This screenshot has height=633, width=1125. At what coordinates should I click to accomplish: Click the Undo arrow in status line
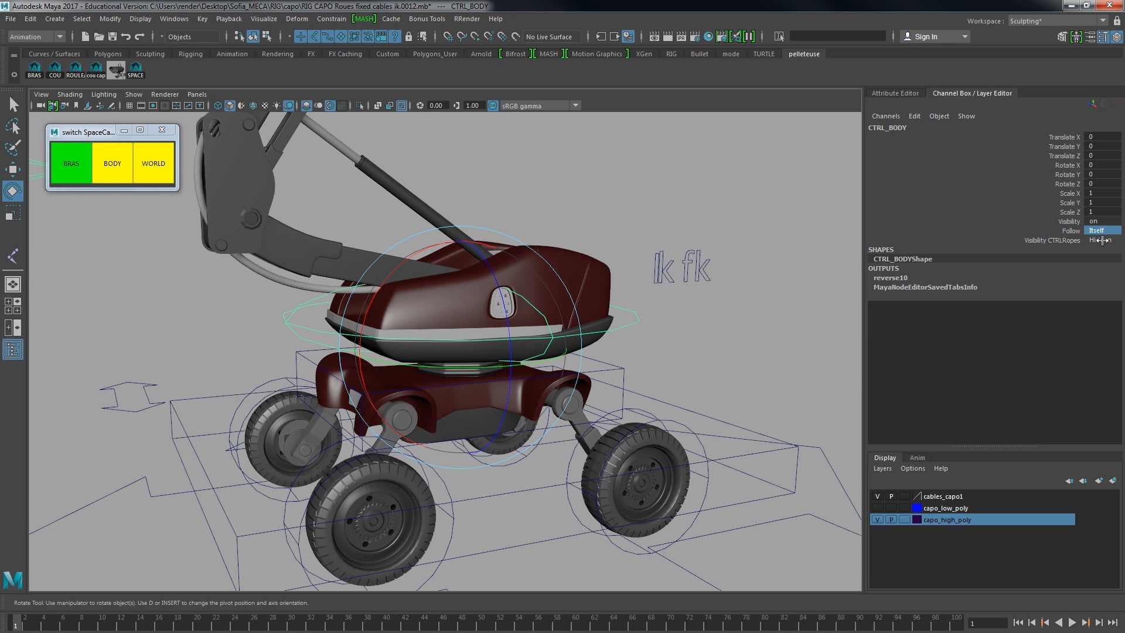(x=125, y=36)
